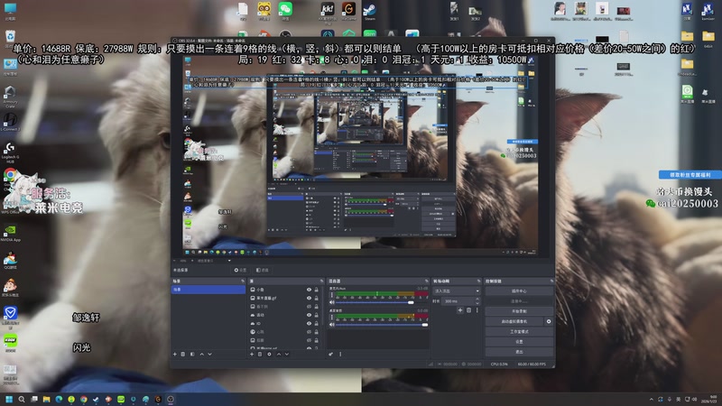Screen dimensions: 722x406
Task: Delete selected source using Sources trash icon
Action: point(260,354)
